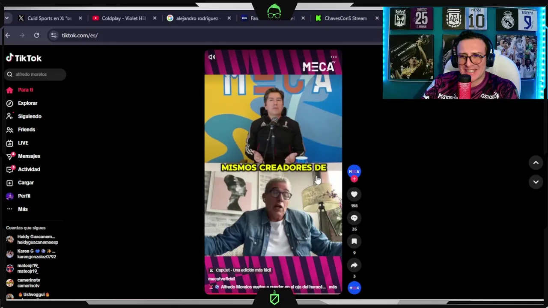The width and height of the screenshot is (548, 308).
Task: Open the mecatvoficial username link
Action: tap(221, 279)
